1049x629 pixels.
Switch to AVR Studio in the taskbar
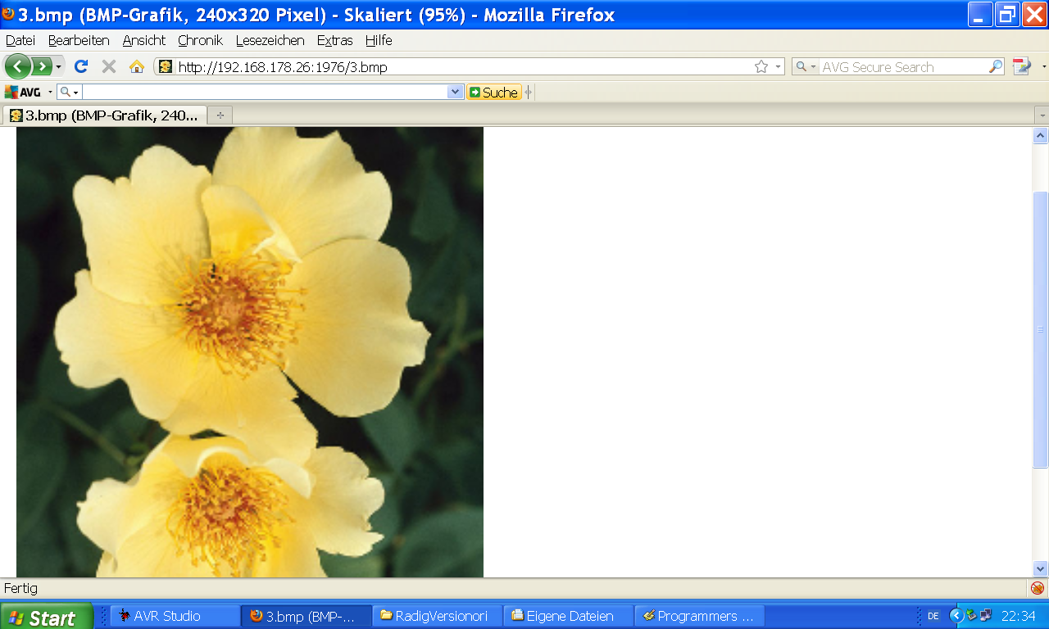pos(175,616)
